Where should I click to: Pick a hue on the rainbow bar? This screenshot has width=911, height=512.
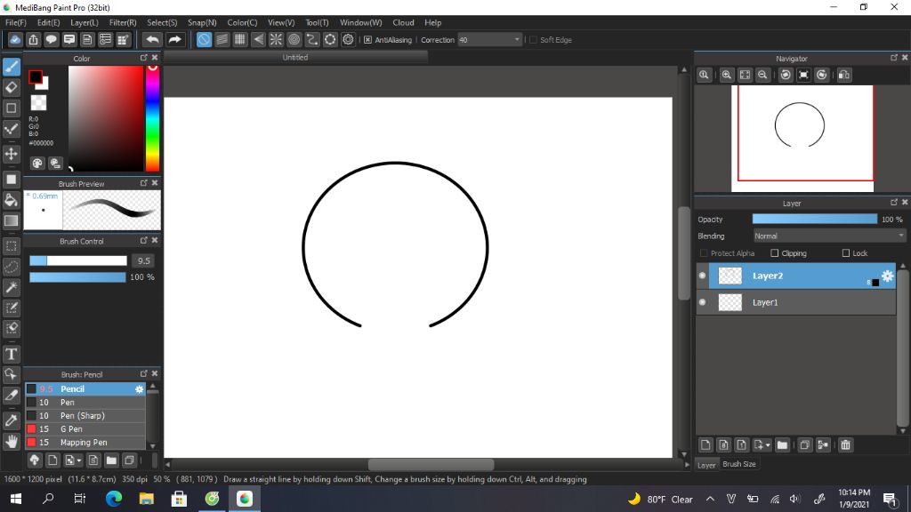(x=152, y=118)
